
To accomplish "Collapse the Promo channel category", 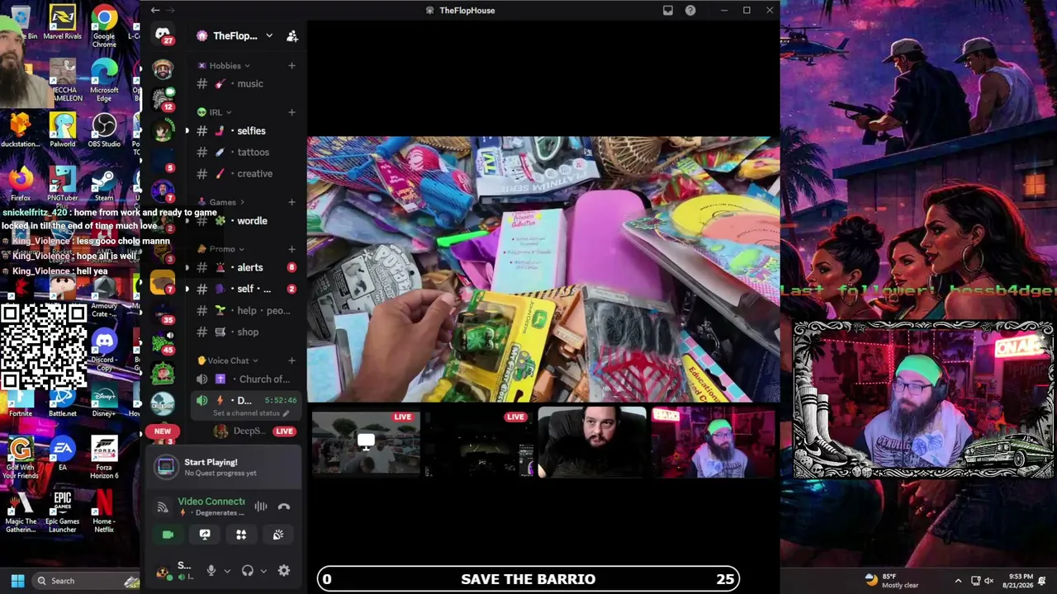I will coord(221,249).
